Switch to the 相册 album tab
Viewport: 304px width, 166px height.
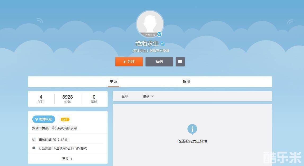(x=186, y=81)
